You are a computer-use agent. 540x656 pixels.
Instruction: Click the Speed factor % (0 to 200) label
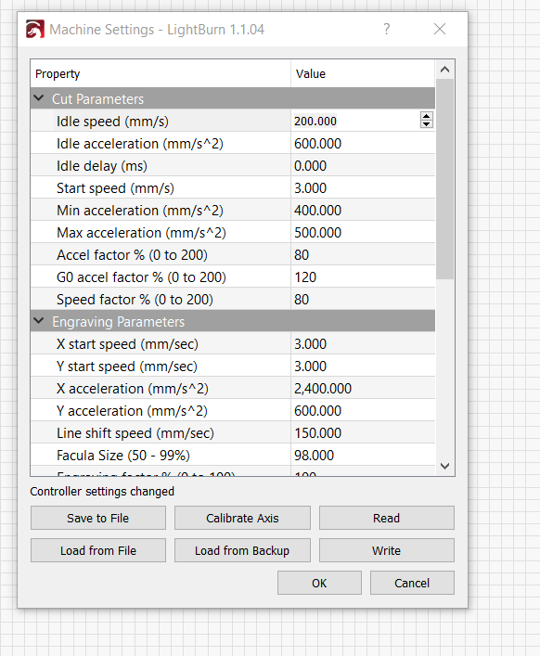(135, 299)
